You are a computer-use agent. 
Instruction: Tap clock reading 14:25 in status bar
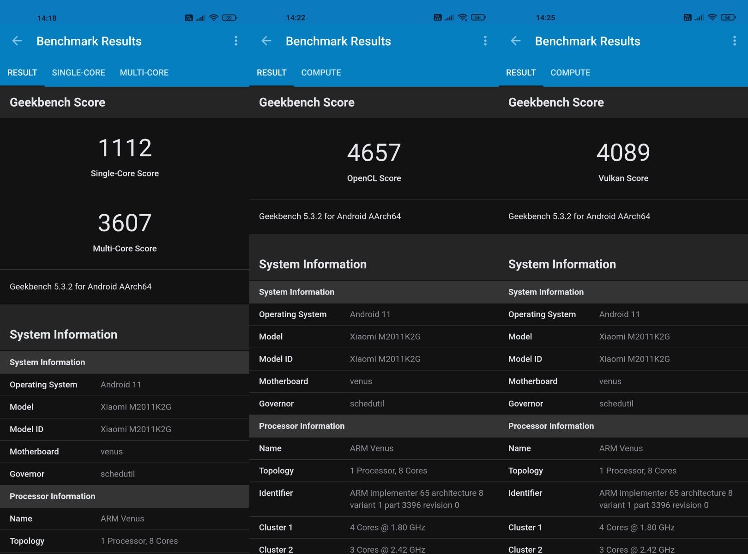click(545, 18)
